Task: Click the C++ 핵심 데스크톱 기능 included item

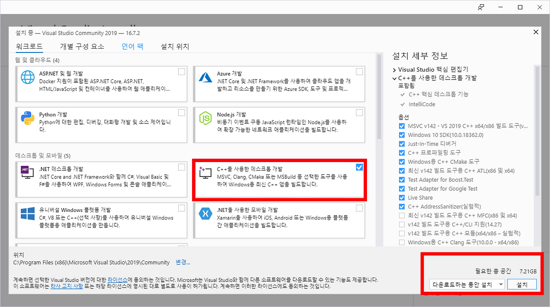Action: pos(439,94)
